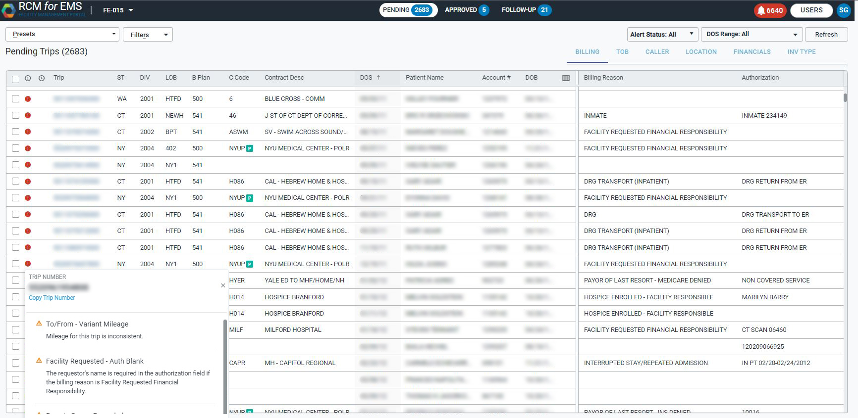This screenshot has height=418, width=858.
Task: Click the clock icon in table header
Action: 42,78
